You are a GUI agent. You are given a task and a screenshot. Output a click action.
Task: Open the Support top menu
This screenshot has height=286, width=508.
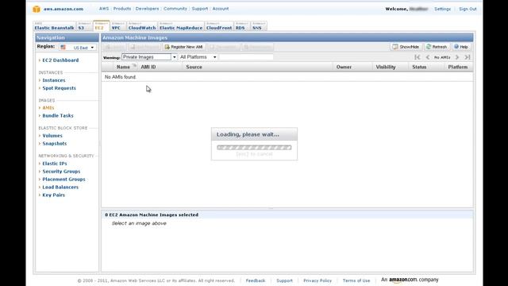(200, 9)
